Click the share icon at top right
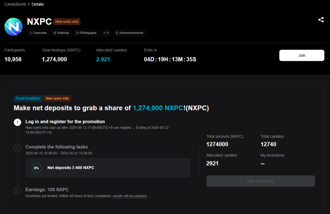Viewport: 330px width, 214px height. click(x=321, y=20)
